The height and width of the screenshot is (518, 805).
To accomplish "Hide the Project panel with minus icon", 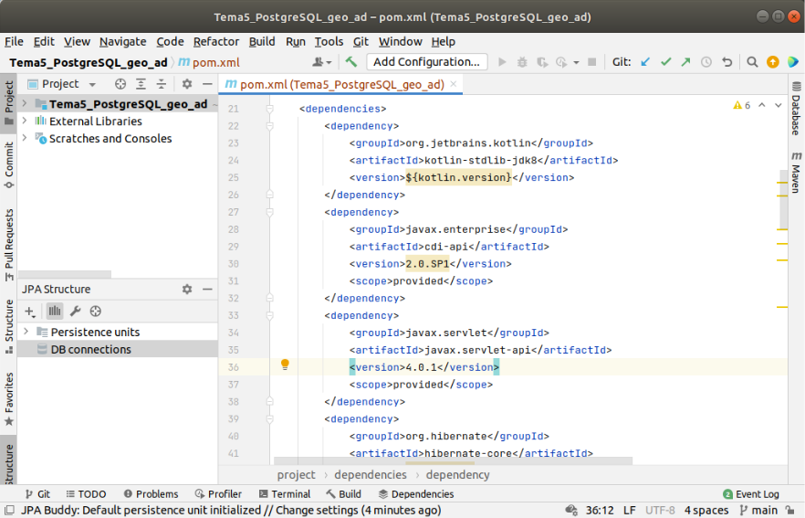I will pyautogui.click(x=207, y=84).
